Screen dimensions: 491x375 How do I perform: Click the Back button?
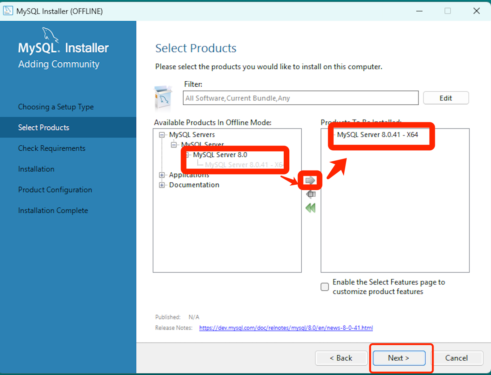[x=341, y=358]
